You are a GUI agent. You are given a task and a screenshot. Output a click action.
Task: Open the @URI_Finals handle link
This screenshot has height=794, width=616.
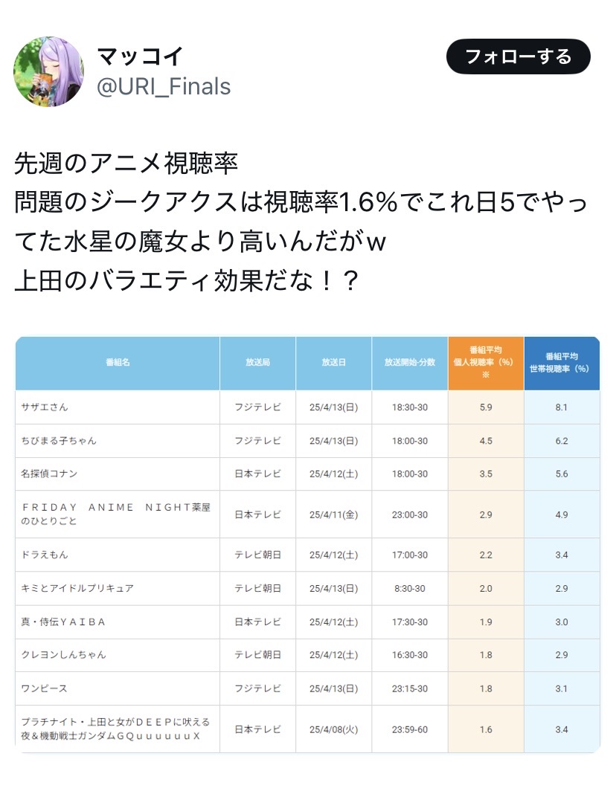point(164,87)
